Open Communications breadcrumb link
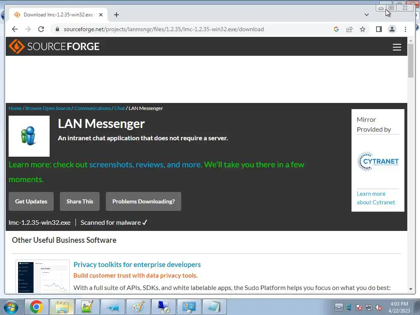Screen dimensions: 420x315 tap(92, 108)
